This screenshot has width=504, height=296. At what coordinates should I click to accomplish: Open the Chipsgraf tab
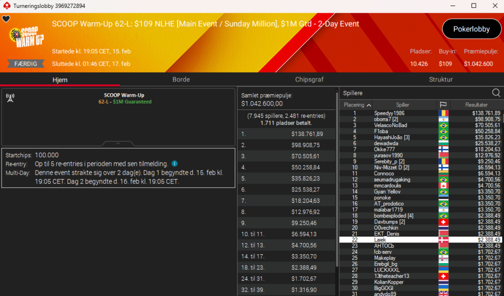(310, 80)
